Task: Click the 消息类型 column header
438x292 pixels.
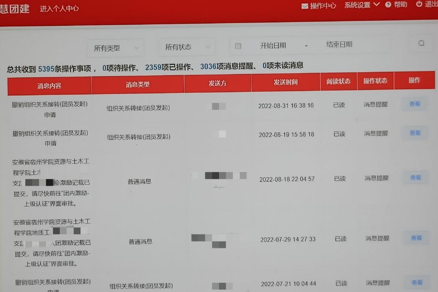Action: click(x=137, y=85)
